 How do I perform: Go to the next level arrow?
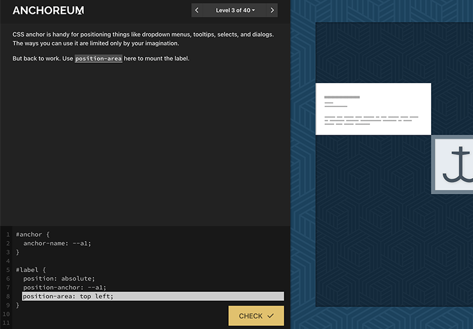[272, 10]
